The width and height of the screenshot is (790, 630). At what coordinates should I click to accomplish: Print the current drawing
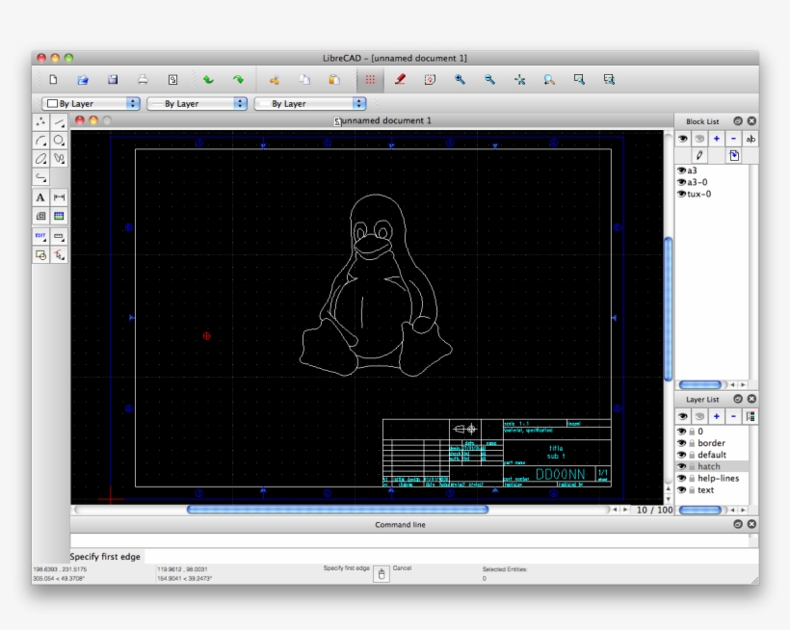(144, 80)
